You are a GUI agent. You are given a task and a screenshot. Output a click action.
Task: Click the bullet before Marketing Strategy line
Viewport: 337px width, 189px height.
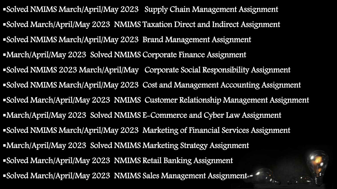[x=4, y=146]
